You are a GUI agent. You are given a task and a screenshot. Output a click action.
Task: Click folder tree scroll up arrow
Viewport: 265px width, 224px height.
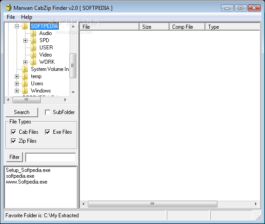(73, 26)
